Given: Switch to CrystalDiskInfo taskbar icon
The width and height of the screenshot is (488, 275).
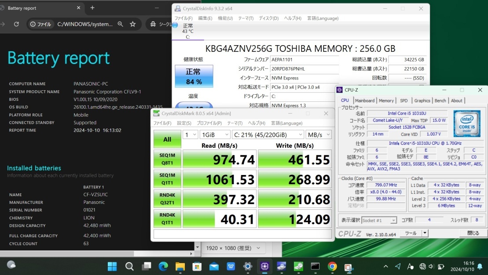Looking at the screenshot, I should click(x=281, y=266).
